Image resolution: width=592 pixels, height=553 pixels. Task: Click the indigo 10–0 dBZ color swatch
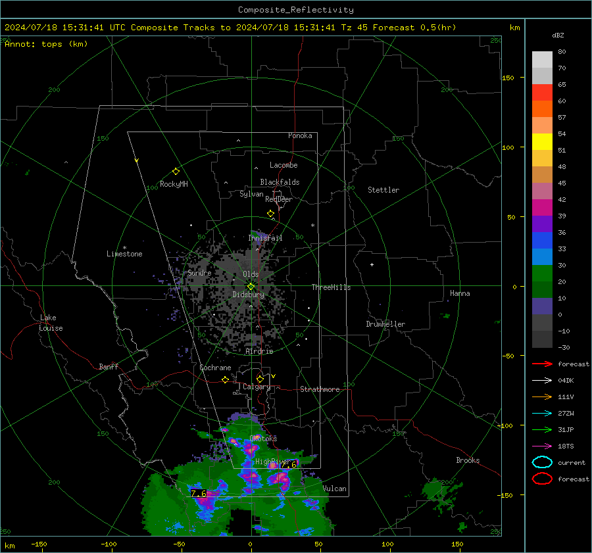click(542, 306)
